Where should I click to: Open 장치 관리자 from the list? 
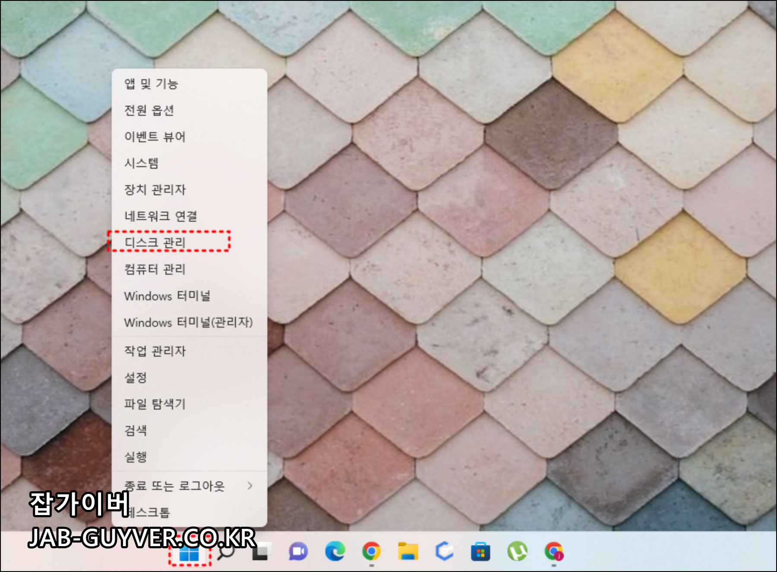(x=190, y=189)
